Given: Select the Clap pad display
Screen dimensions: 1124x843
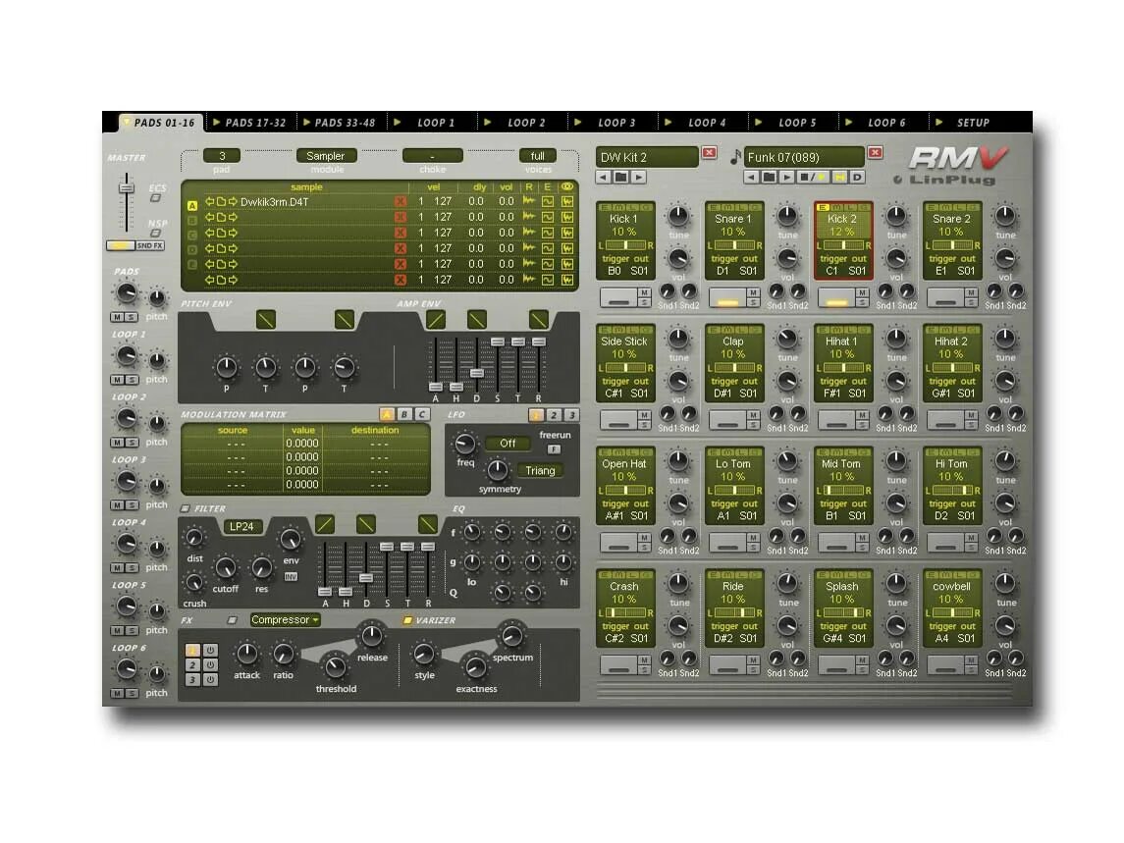Looking at the screenshot, I should (x=733, y=362).
